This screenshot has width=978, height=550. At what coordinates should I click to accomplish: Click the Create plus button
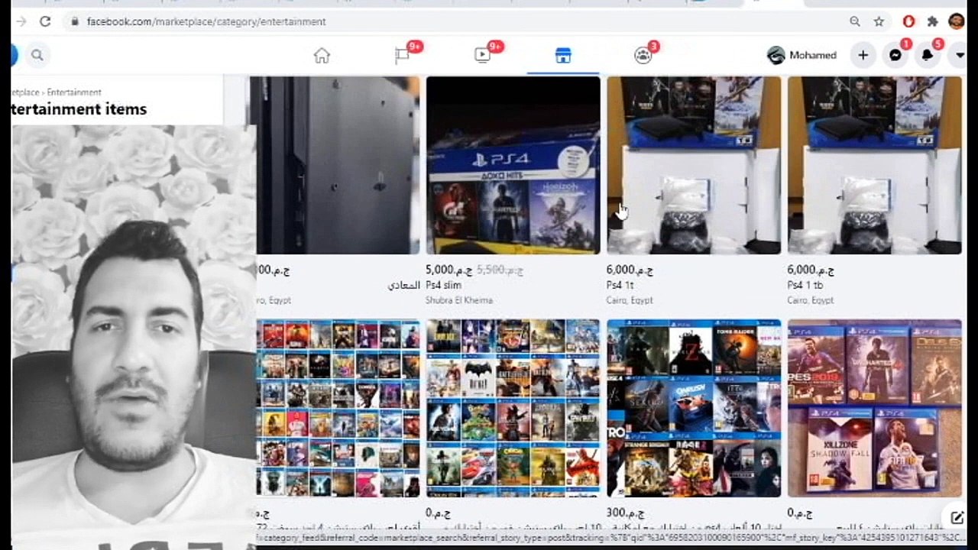(x=863, y=55)
